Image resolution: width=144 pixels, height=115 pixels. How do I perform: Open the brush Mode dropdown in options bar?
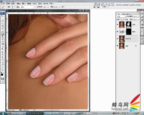tap(28, 7)
